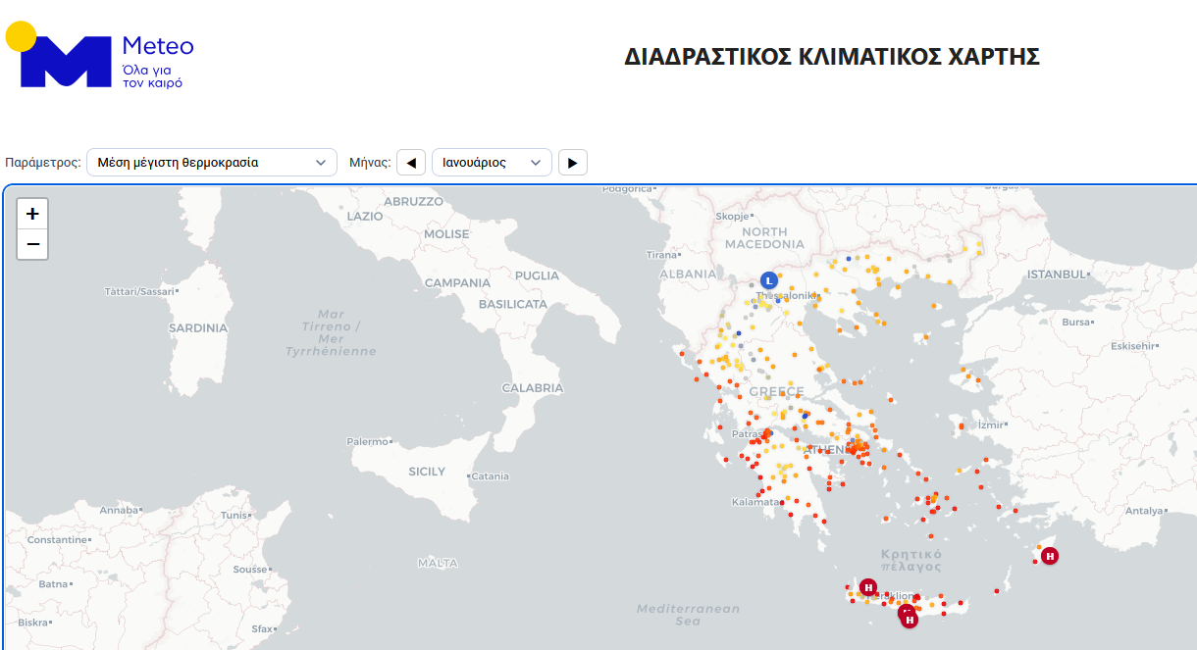Screen dimensions: 1197x650
Task: Select the H marker on Rhodes
Action: click(x=1050, y=556)
